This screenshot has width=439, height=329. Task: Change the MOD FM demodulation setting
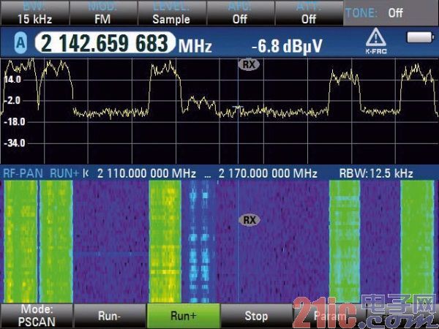click(102, 13)
